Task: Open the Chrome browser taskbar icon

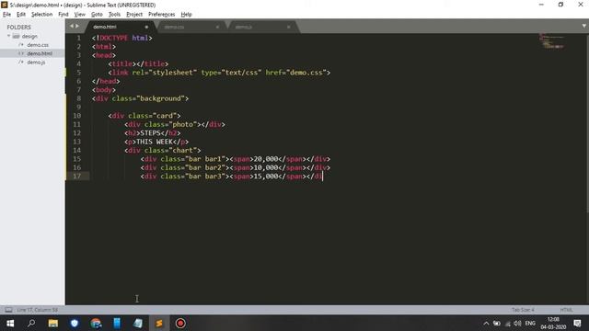Action: tap(96, 323)
